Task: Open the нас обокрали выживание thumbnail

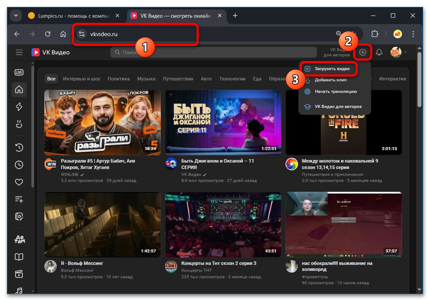Action: (x=344, y=224)
